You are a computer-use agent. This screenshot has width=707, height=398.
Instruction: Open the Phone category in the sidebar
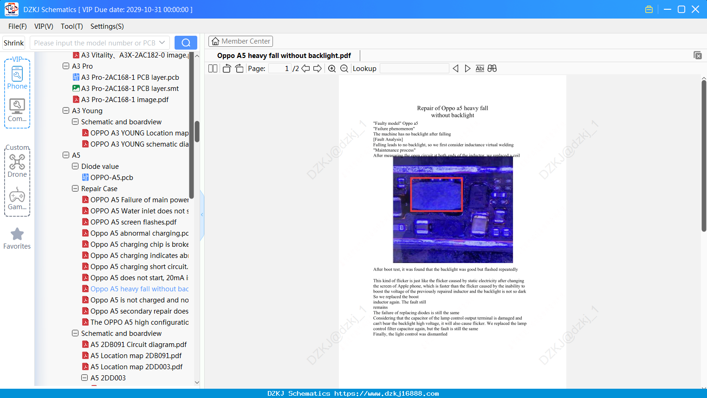coord(17,77)
